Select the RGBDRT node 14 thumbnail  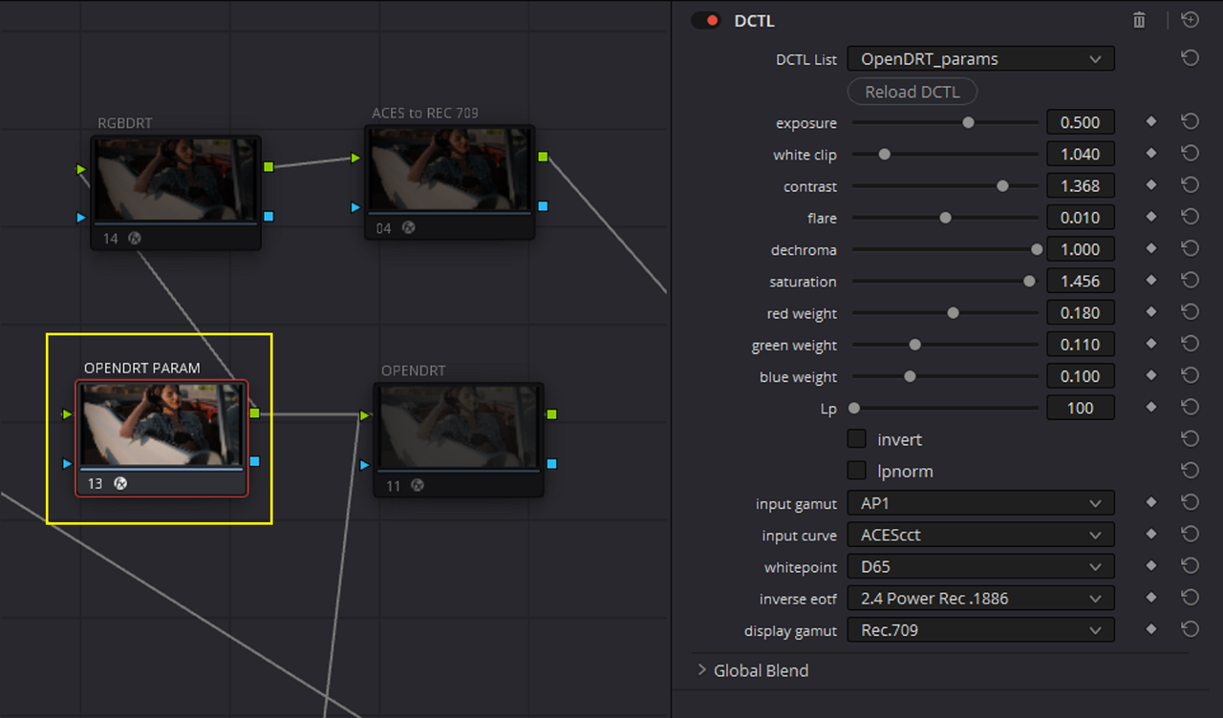tap(176, 179)
